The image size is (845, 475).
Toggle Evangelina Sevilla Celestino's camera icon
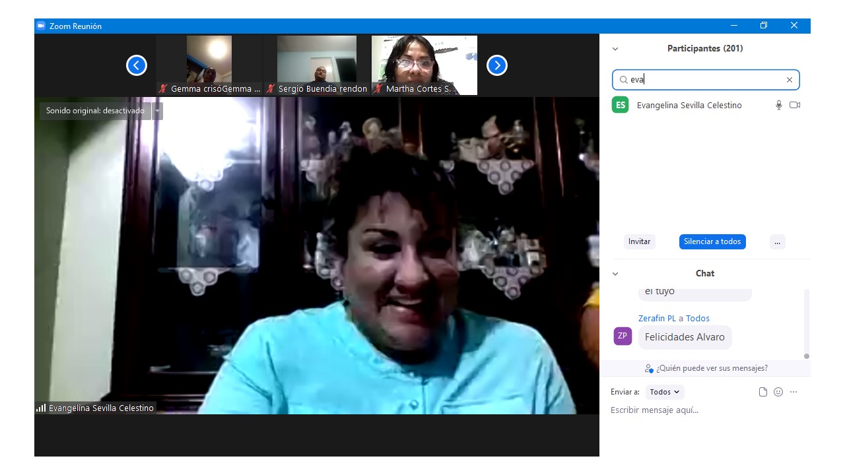pyautogui.click(x=795, y=105)
